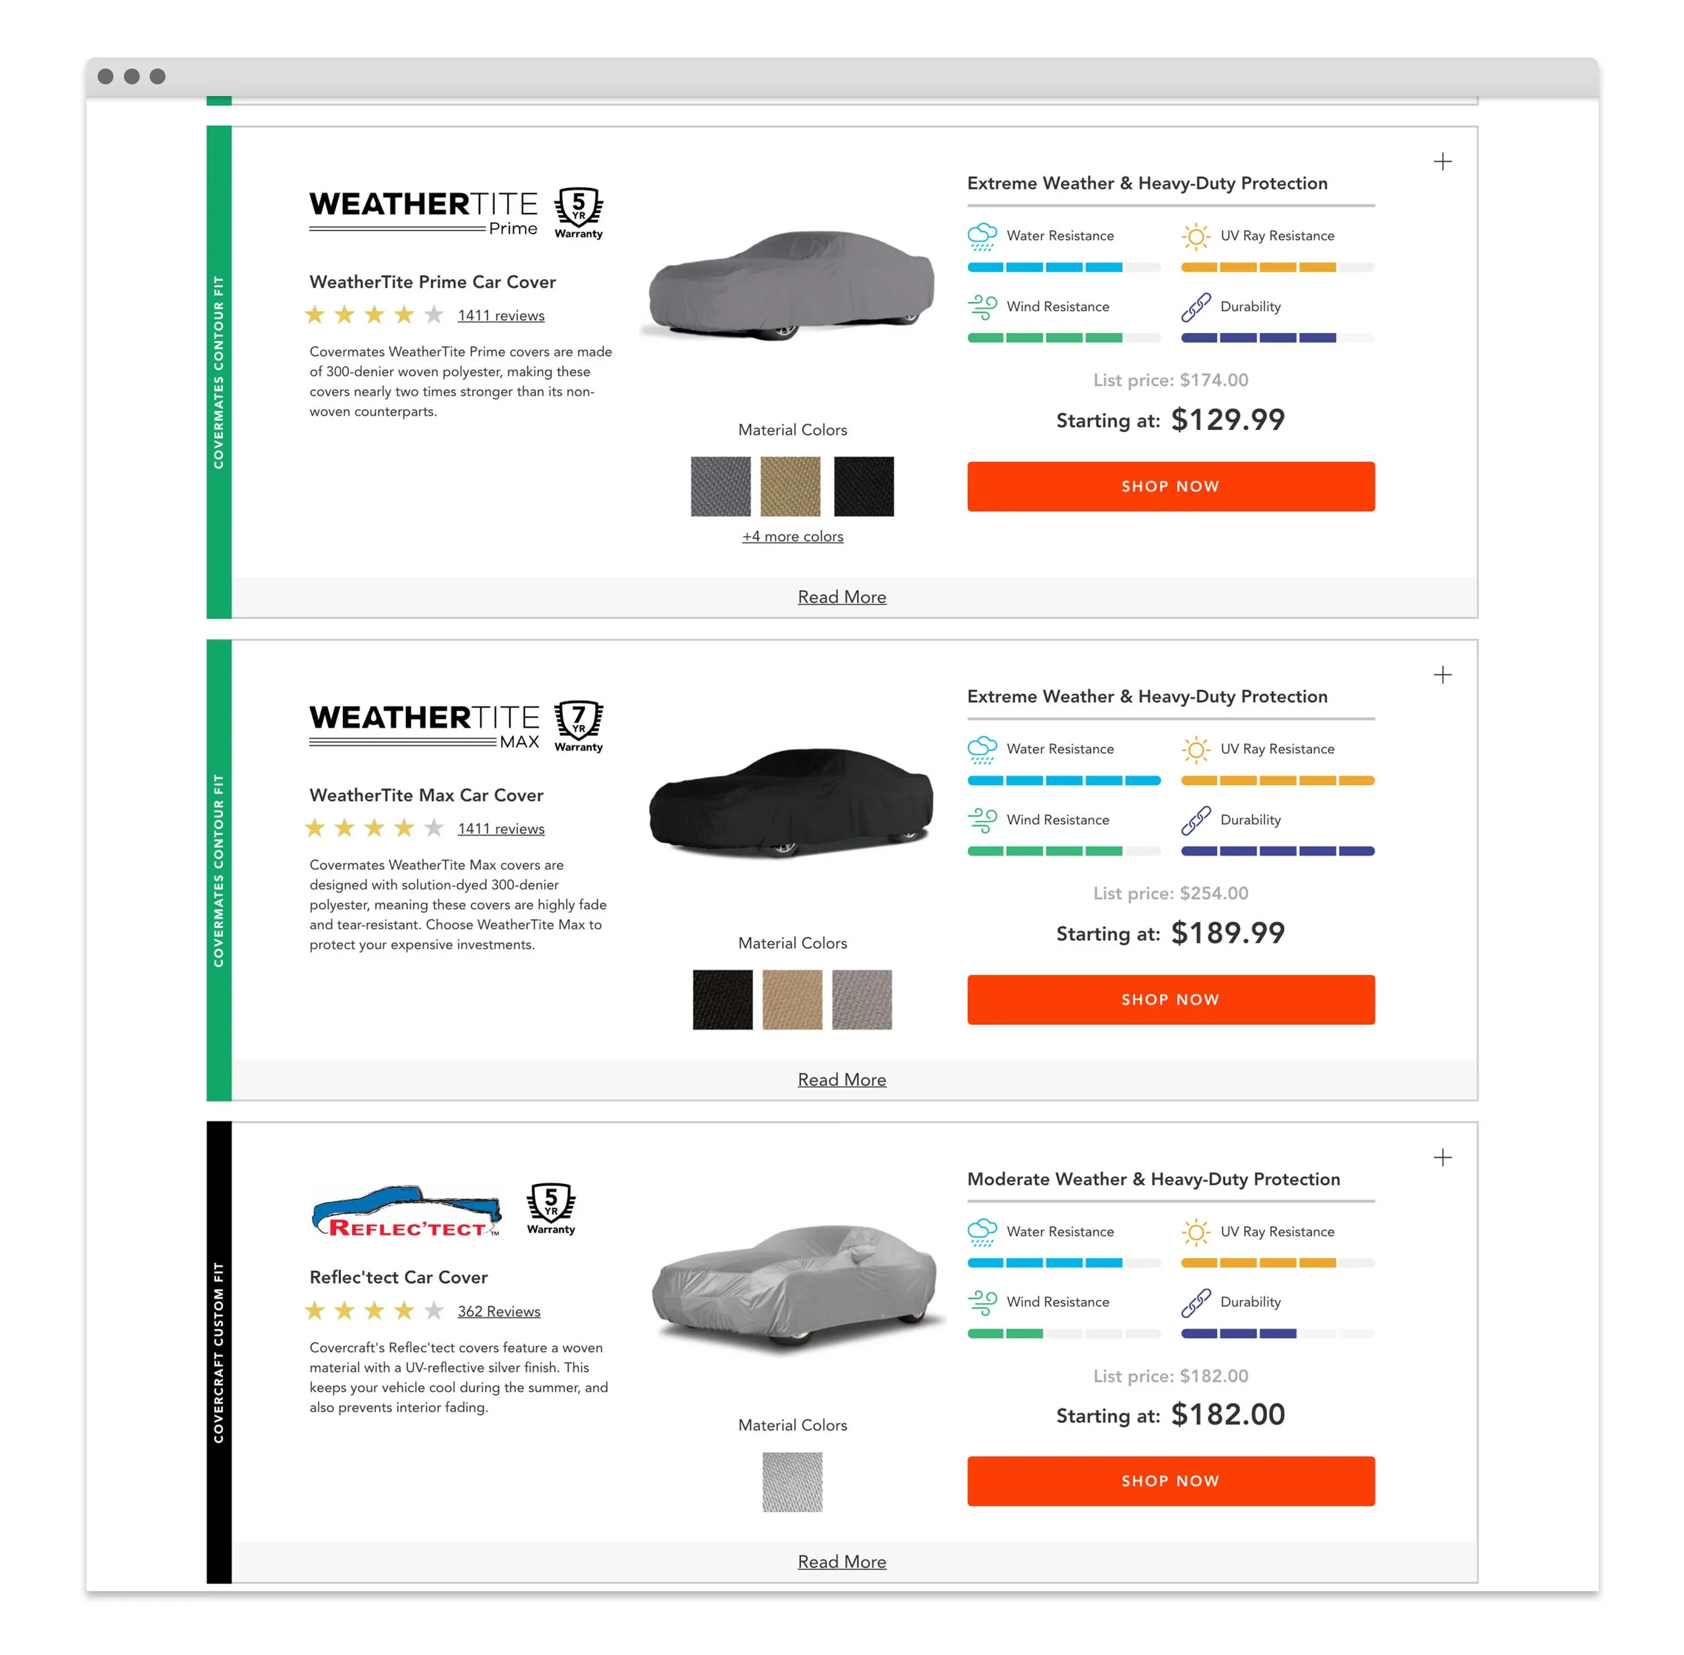Image resolution: width=1684 pixels, height=1655 pixels.
Task: Shop now for Reflec'tect Car Cover
Action: tap(1171, 1481)
